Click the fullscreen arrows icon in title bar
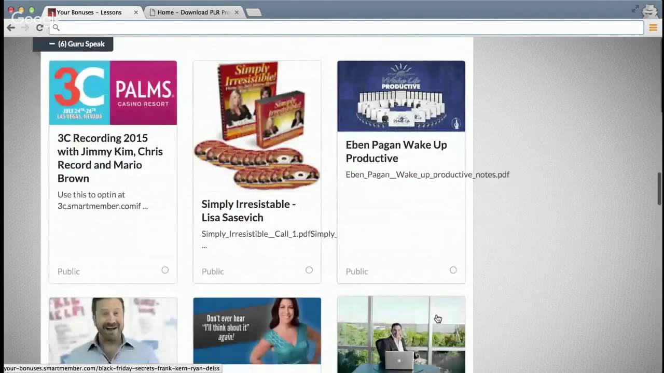The width and height of the screenshot is (664, 373). pyautogui.click(x=635, y=9)
